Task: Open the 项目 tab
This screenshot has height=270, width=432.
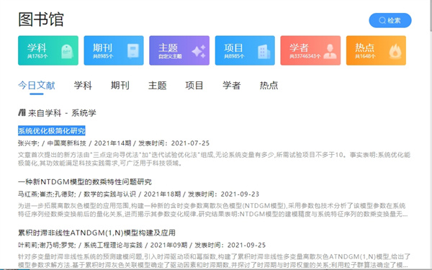Action: tap(194, 85)
